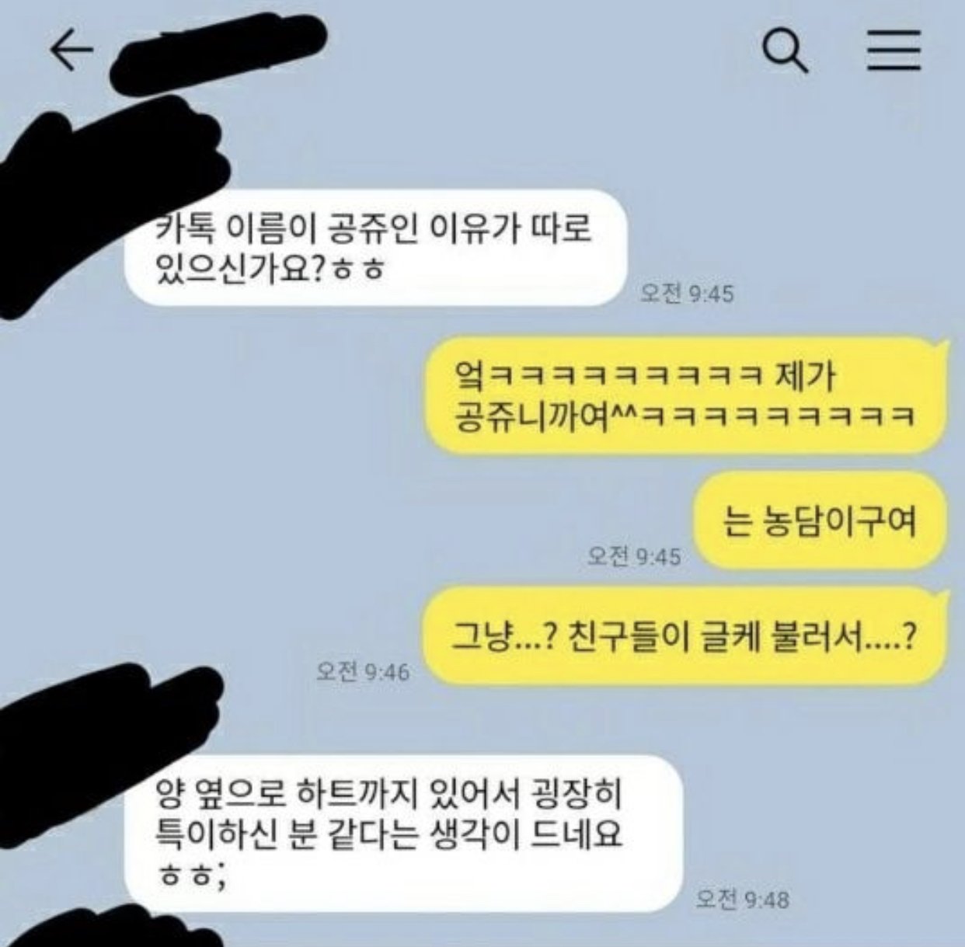Tap the blacked-out chat room title

coord(219,53)
